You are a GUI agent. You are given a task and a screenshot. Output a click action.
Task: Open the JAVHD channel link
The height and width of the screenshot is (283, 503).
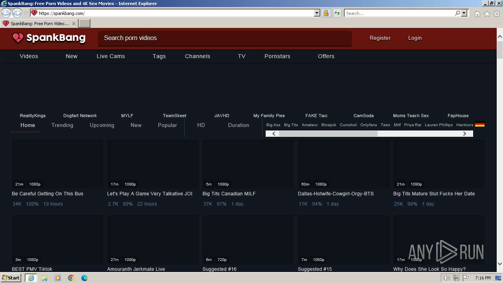click(x=222, y=116)
